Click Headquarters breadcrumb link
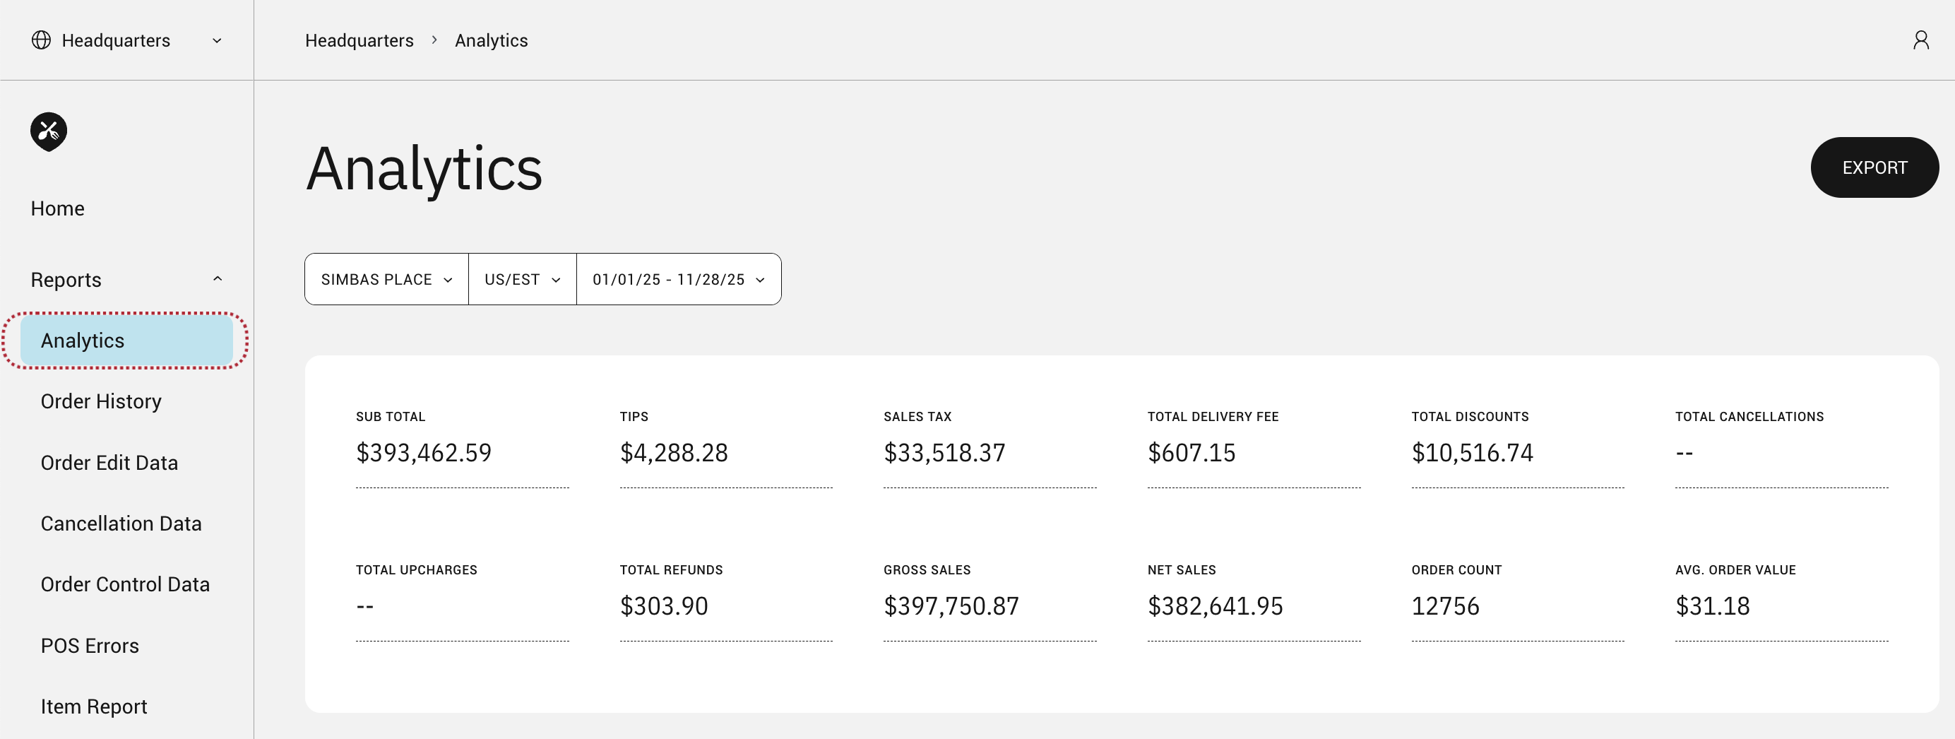This screenshot has height=739, width=1955. [359, 40]
